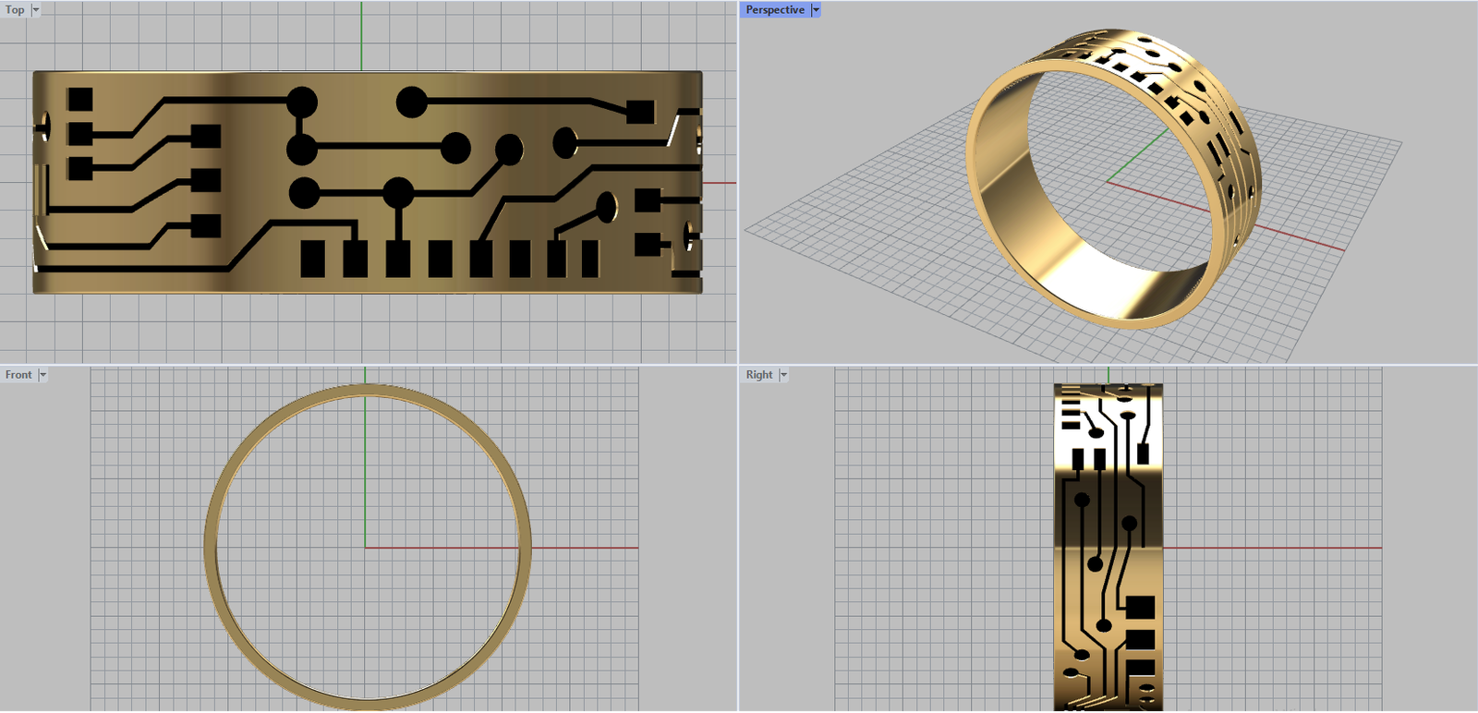Click the green axis line in Top viewport
The image size is (1478, 713).
361,35
